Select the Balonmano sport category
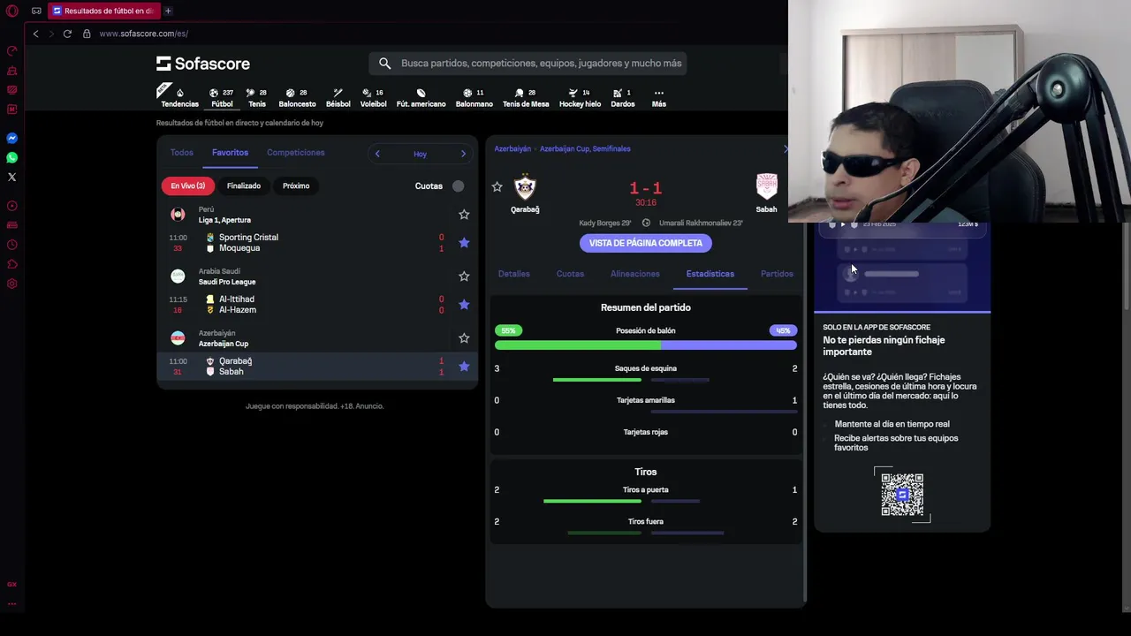 tap(474, 98)
